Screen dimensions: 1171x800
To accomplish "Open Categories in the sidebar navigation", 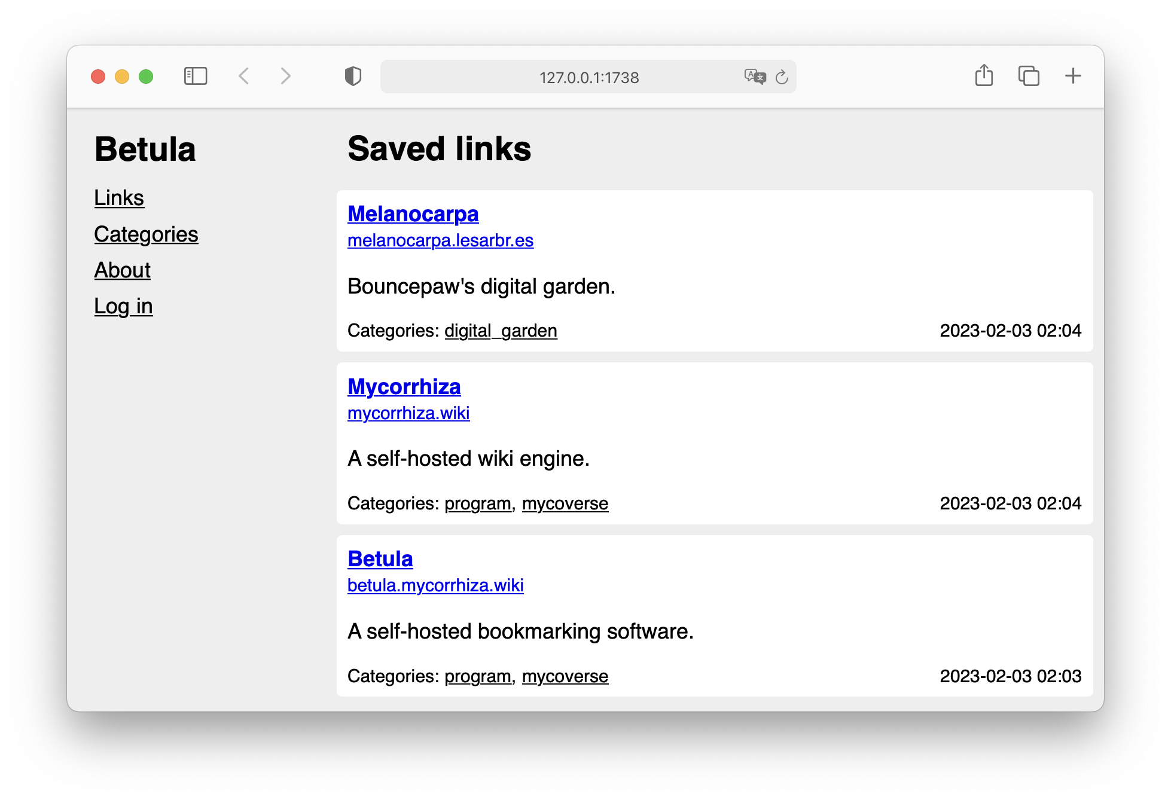I will click(146, 234).
